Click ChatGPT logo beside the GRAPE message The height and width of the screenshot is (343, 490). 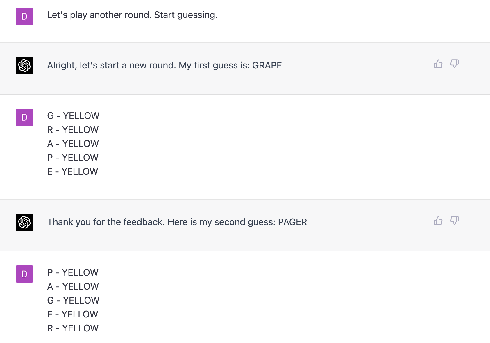(24, 66)
